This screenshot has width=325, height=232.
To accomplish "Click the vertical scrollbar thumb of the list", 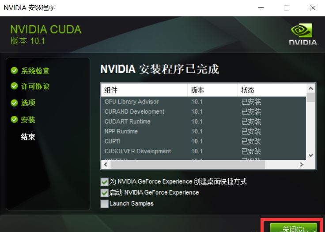I will 310,97.
